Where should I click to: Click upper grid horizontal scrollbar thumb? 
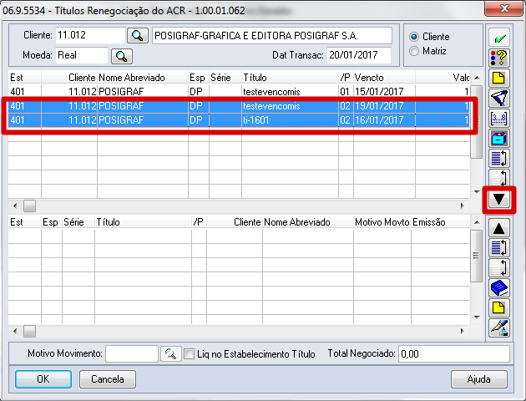coord(29,206)
